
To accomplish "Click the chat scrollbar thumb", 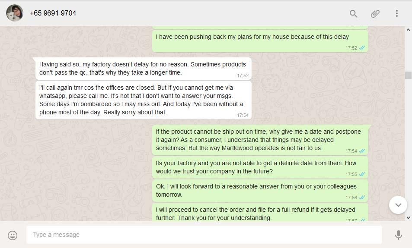I will pyautogui.click(x=408, y=75).
